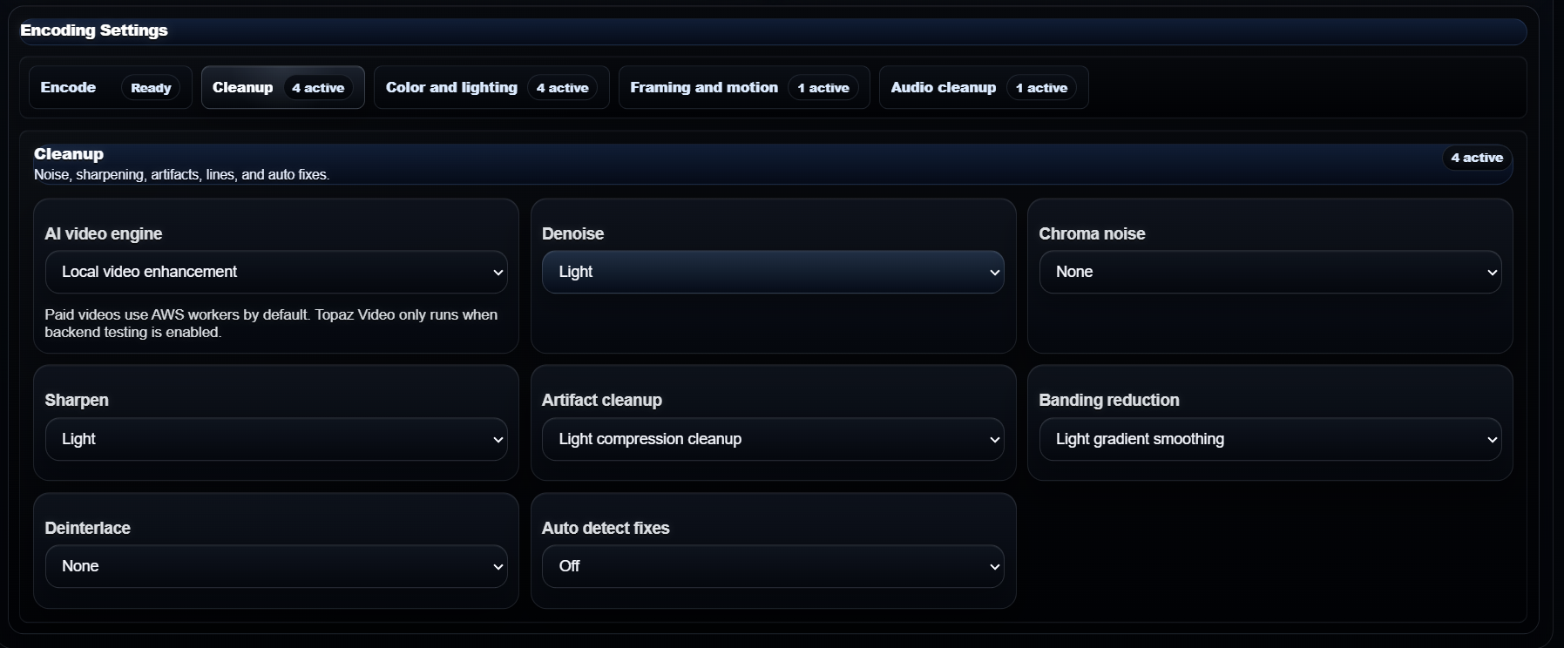The height and width of the screenshot is (648, 1564).
Task: Click the 4 active badge in Cleanup header
Action: [1477, 158]
